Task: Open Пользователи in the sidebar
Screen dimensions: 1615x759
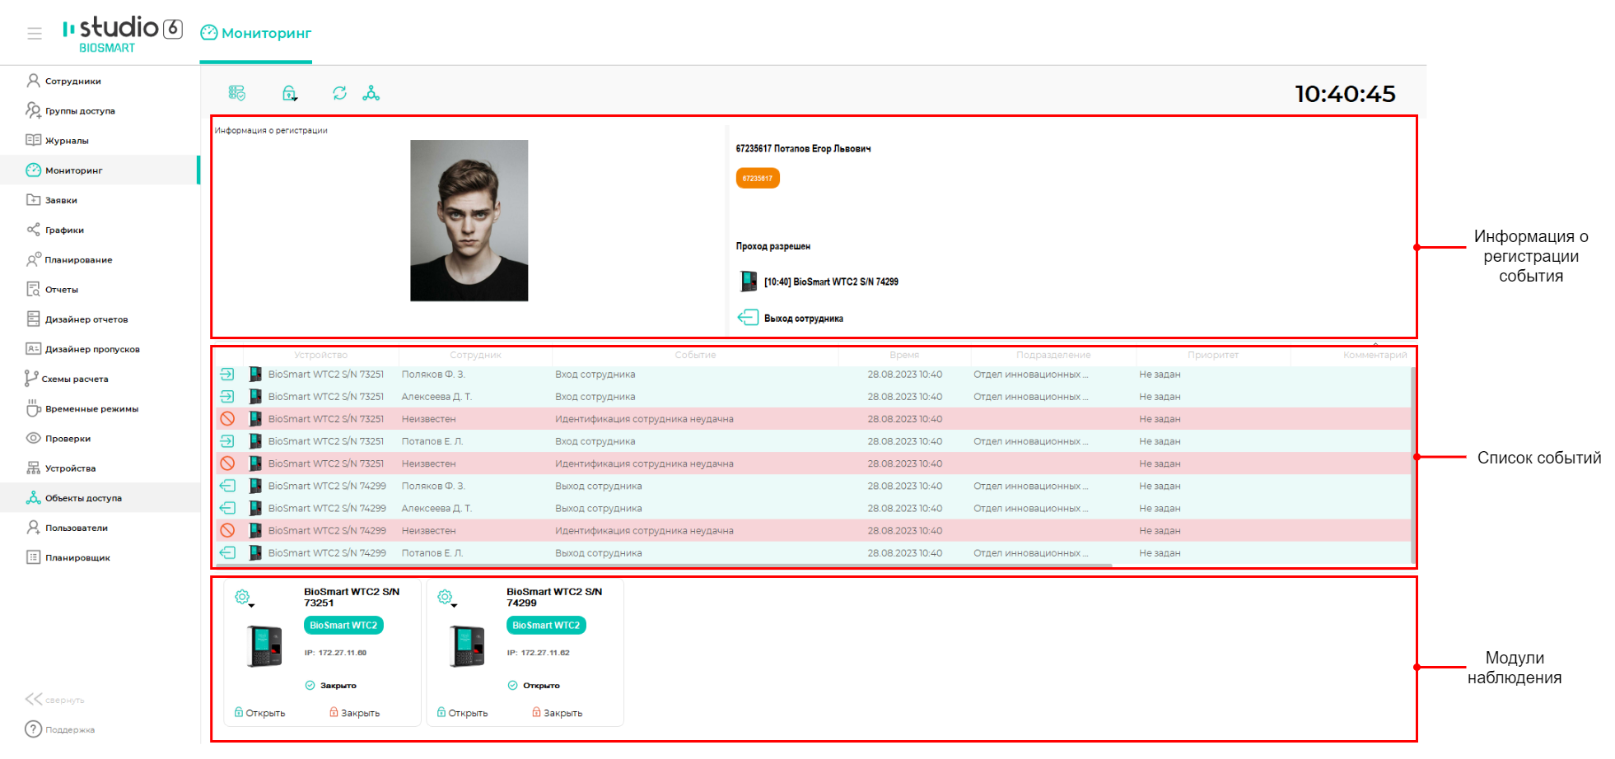Action: click(x=100, y=528)
